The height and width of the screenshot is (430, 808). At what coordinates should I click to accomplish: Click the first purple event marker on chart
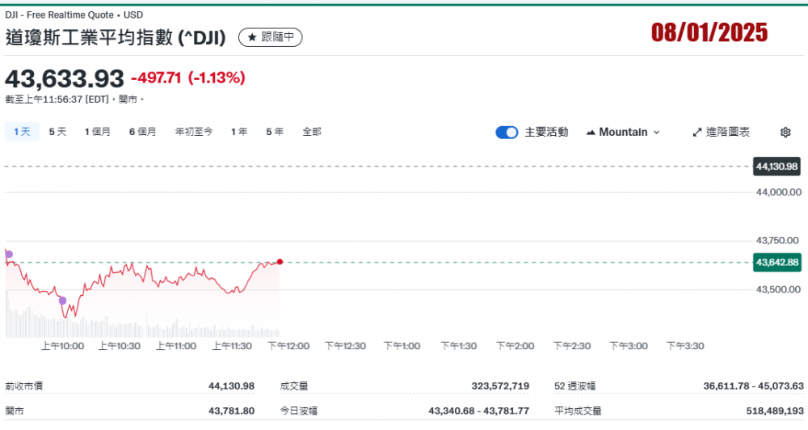9,255
